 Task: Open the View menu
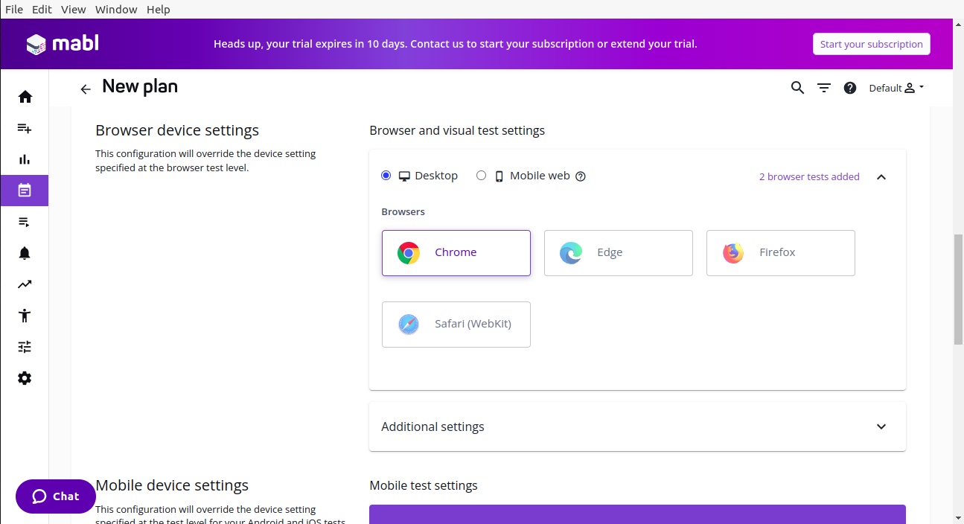coord(74,10)
